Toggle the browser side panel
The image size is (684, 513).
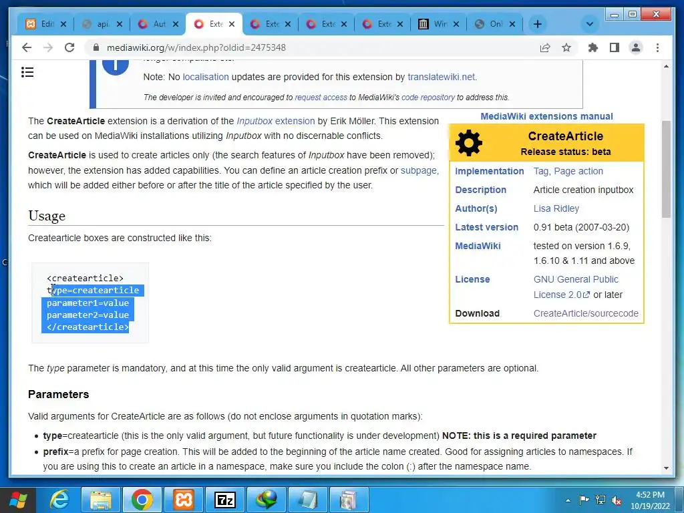coord(615,47)
